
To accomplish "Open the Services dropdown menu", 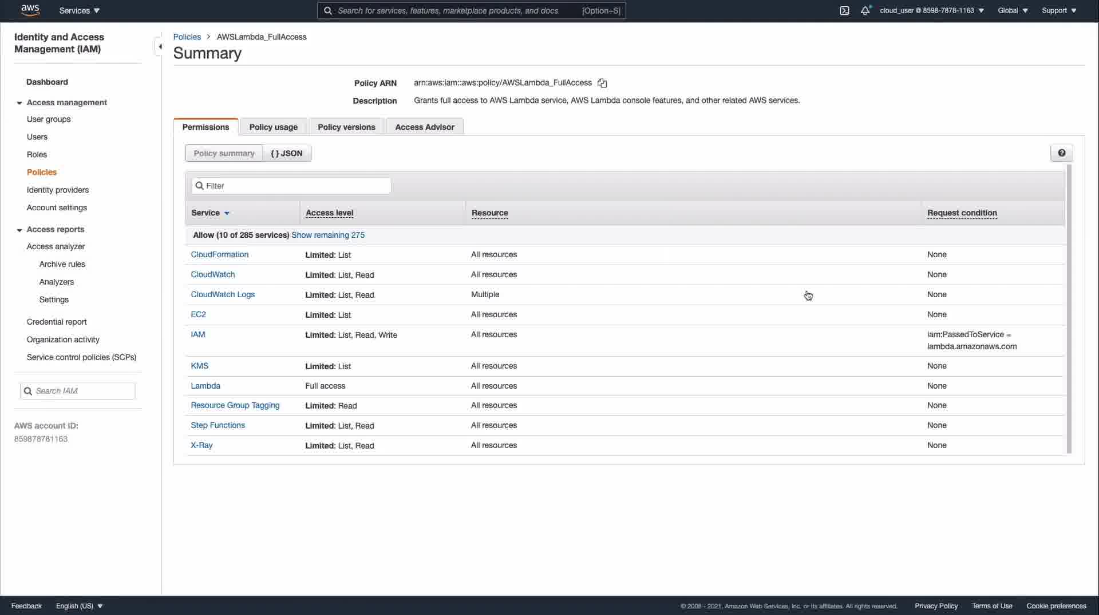I will [80, 11].
